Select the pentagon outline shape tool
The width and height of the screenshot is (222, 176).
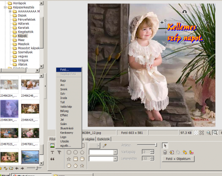tap(82, 152)
